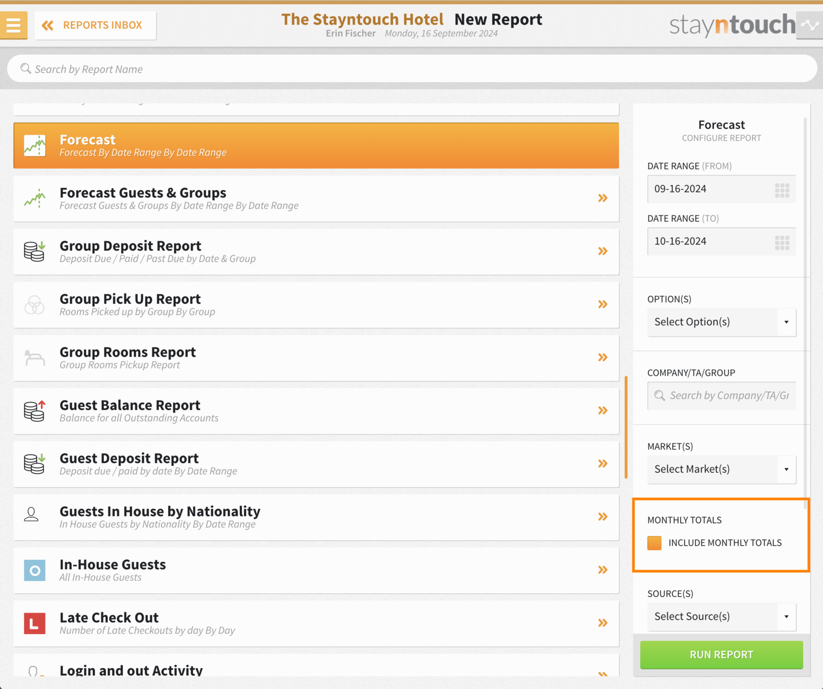
Task: Click the Forecast chart icon
Action: click(x=35, y=146)
